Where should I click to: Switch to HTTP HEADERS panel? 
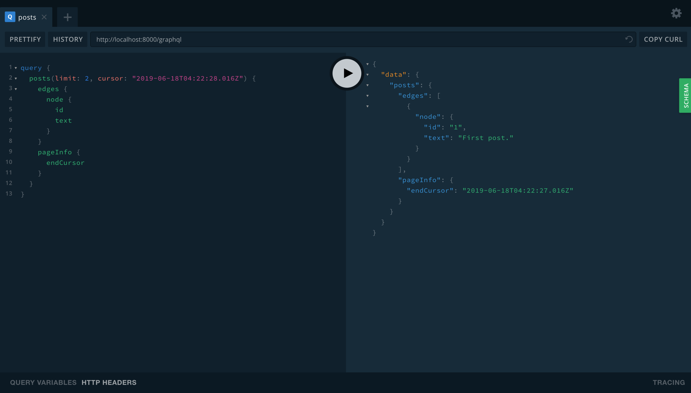(109, 382)
